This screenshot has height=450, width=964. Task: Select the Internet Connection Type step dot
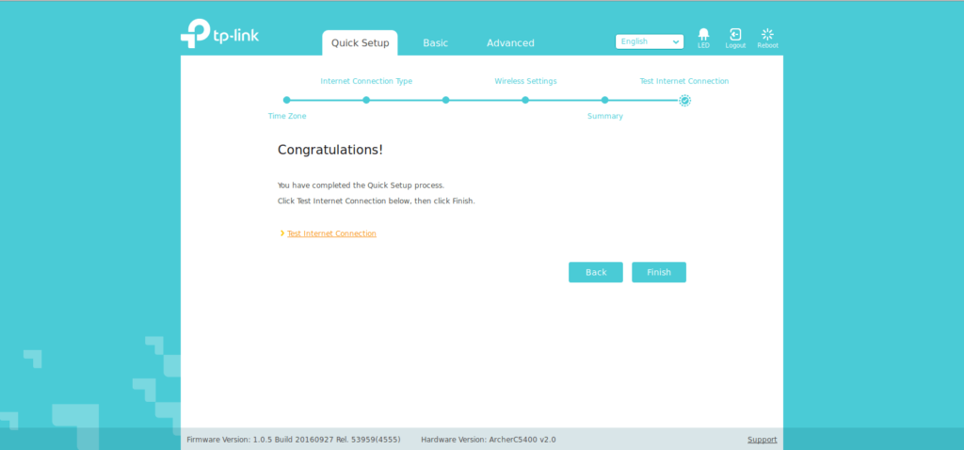pos(366,100)
